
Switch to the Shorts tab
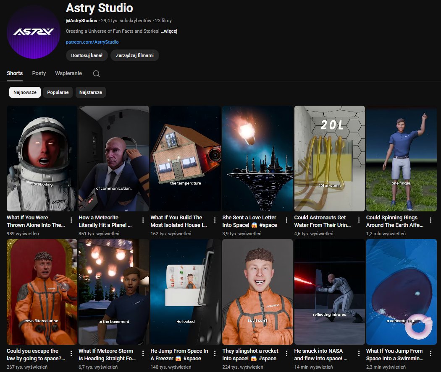point(15,73)
